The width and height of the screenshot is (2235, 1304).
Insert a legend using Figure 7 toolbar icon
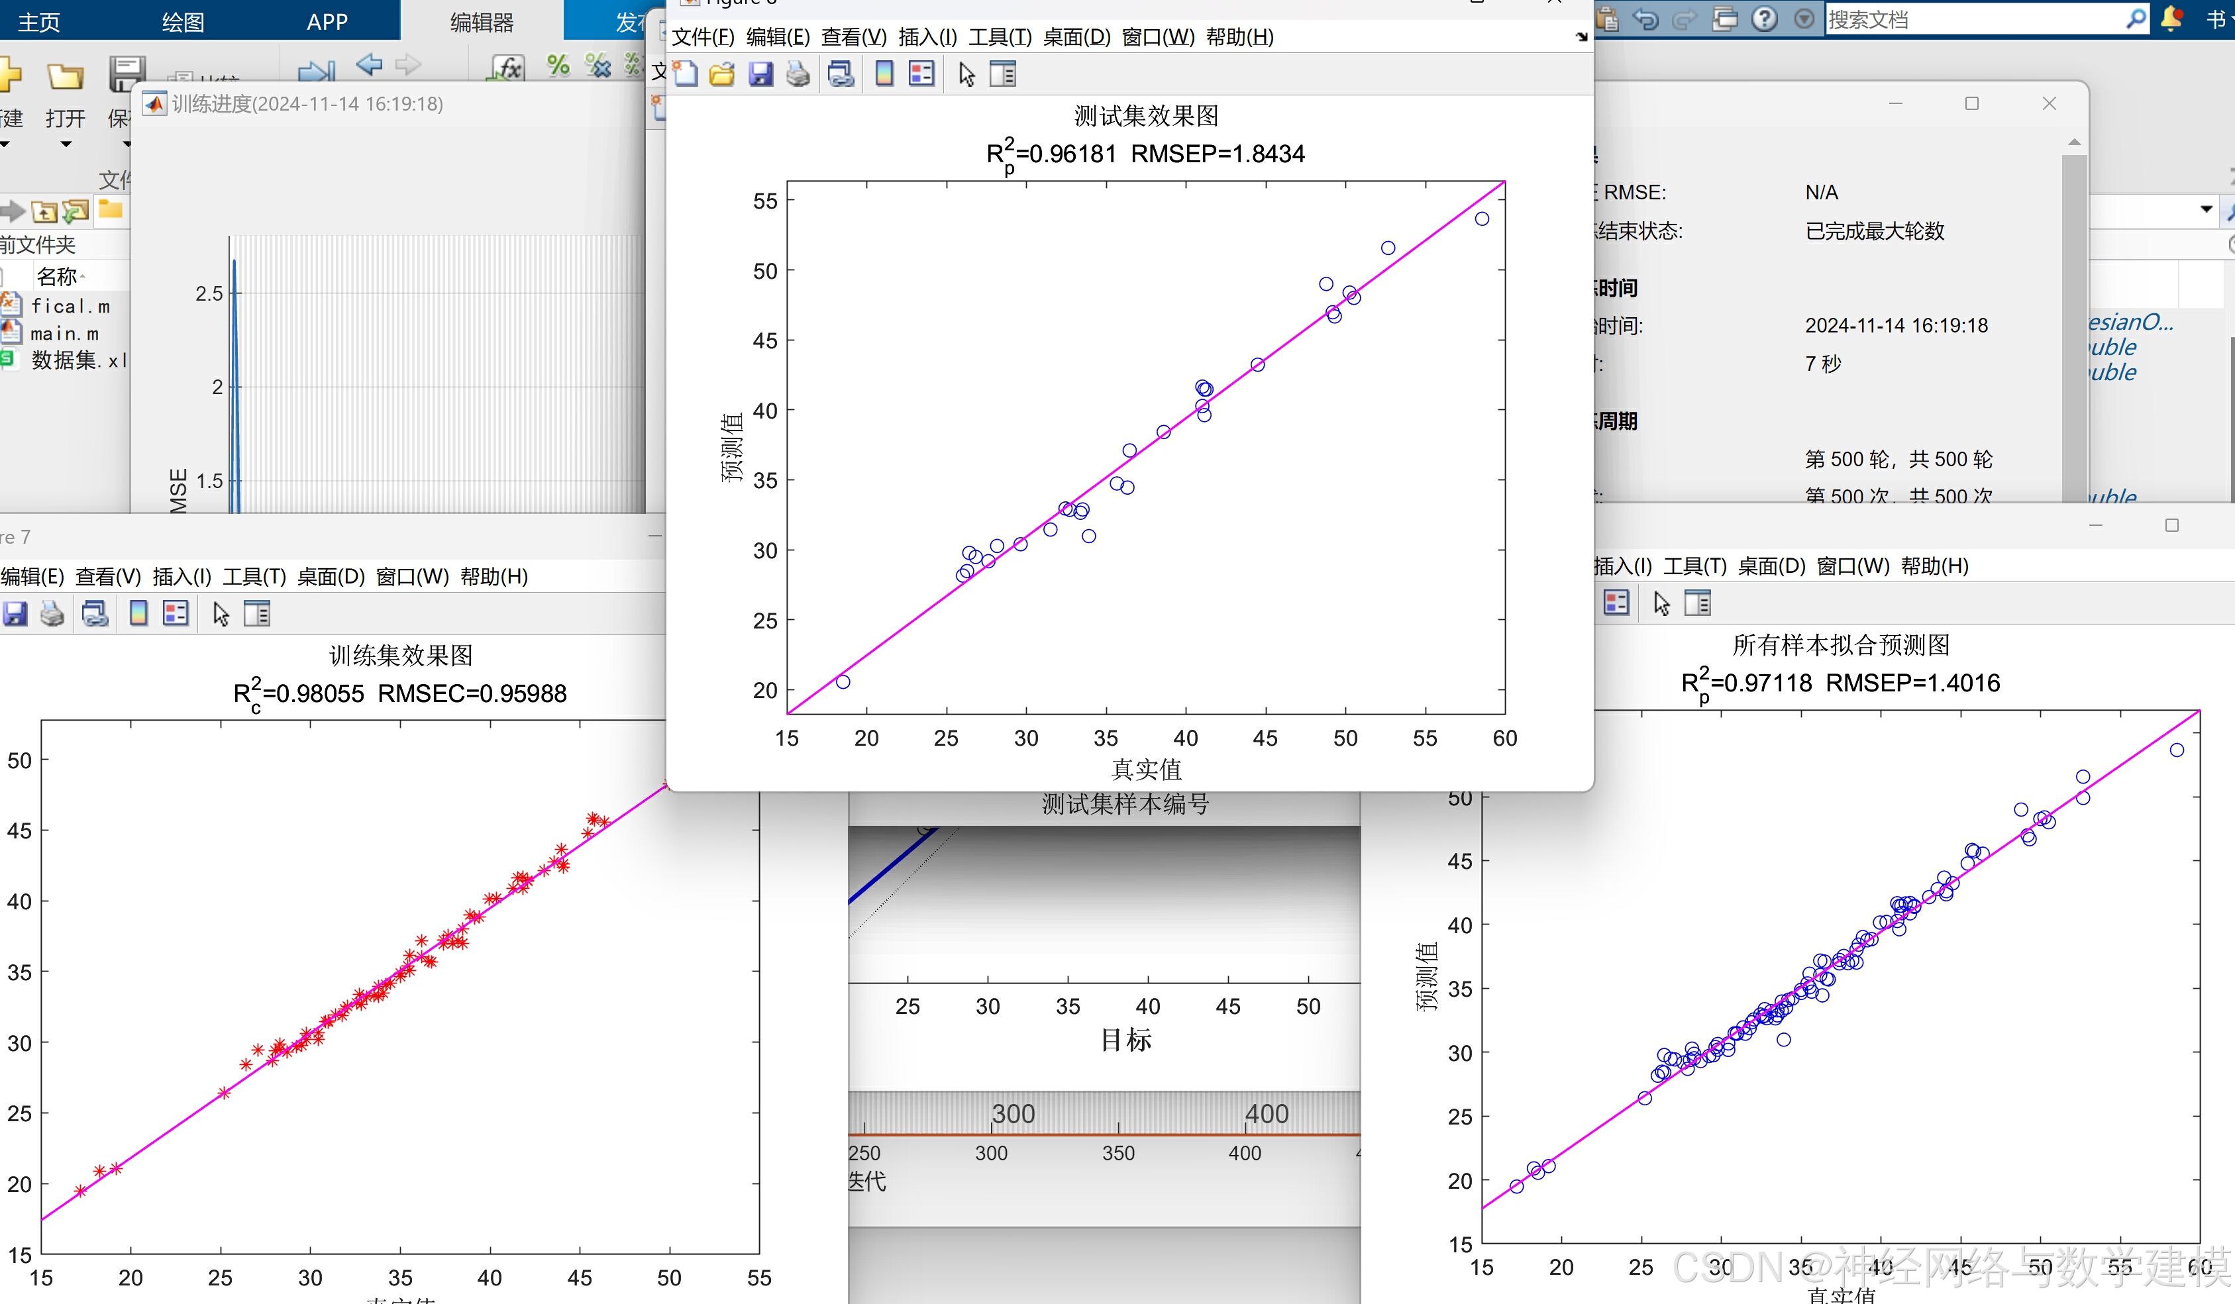(175, 613)
